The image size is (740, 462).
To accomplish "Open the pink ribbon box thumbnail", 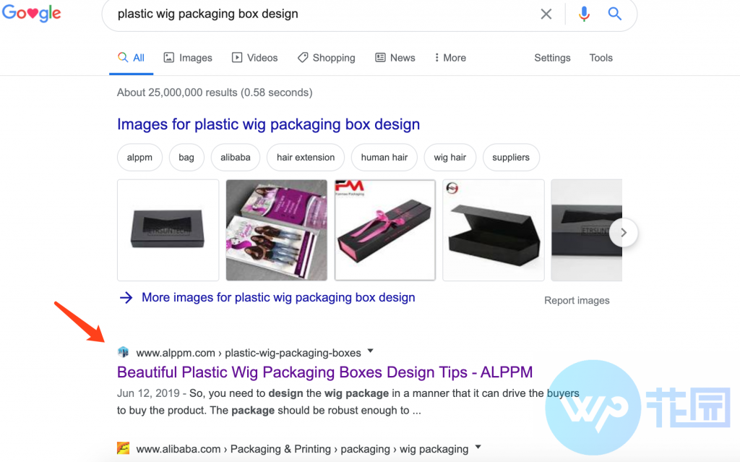I will [385, 230].
